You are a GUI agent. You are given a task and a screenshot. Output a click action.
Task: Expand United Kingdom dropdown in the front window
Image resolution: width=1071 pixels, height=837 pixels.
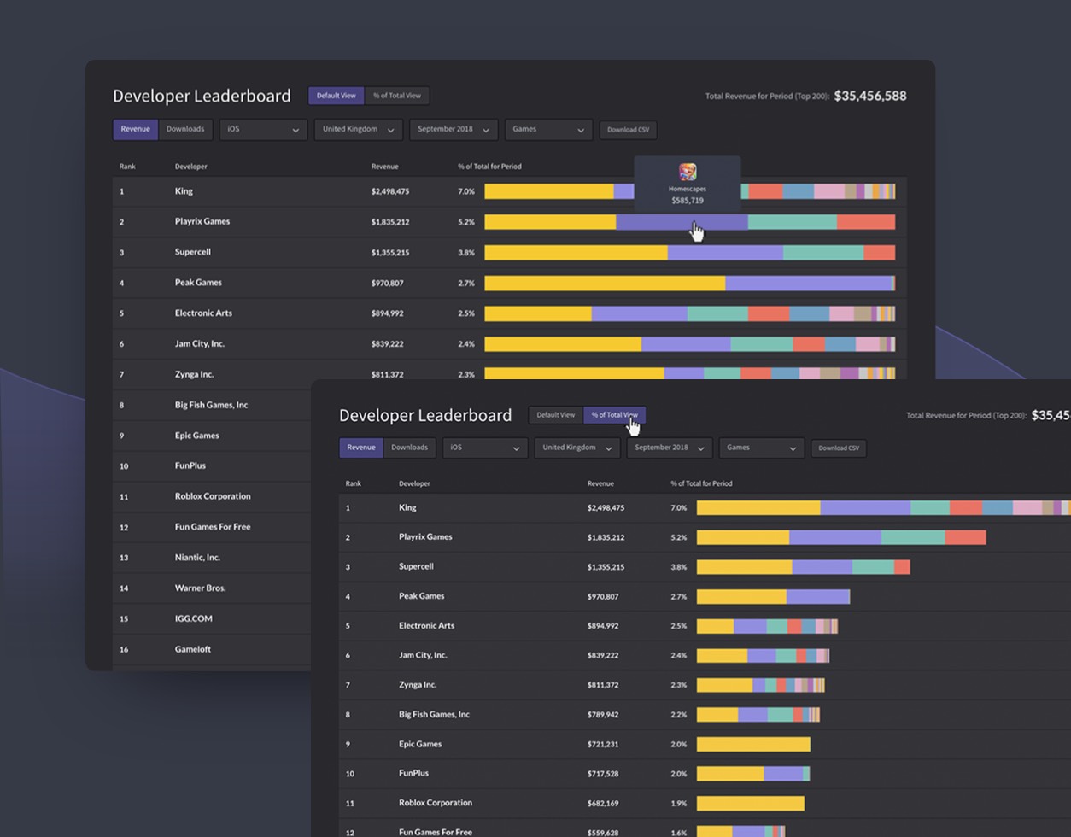pos(577,448)
